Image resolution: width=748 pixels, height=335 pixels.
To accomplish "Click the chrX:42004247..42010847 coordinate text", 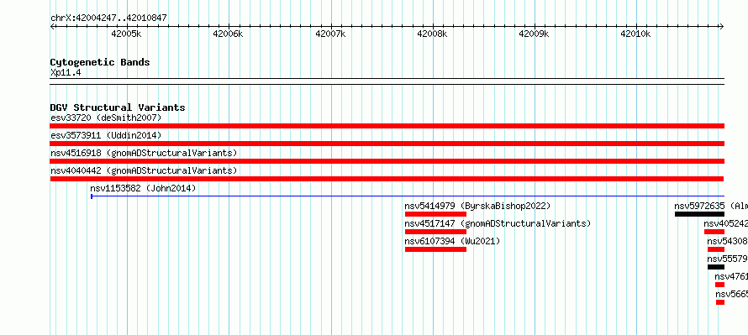I will (x=108, y=18).
